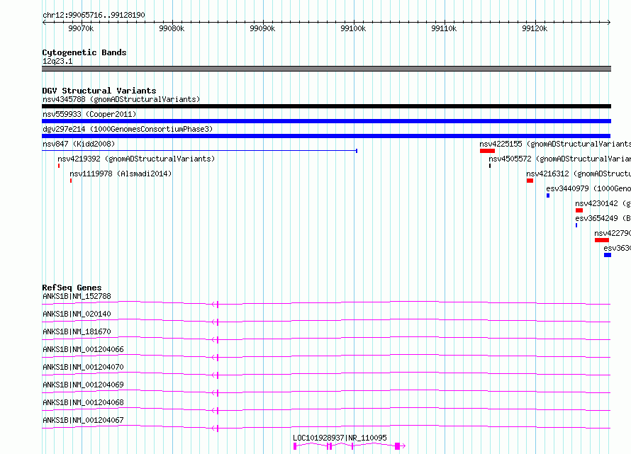
Task: Click the ANKS1B|NM_020140 transcript label
Action: pos(77,314)
